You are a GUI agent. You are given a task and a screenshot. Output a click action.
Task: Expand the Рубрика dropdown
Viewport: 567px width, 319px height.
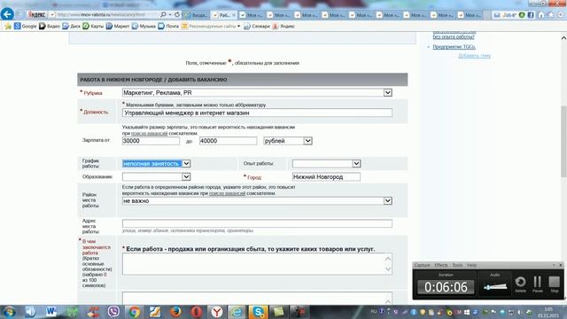click(388, 92)
